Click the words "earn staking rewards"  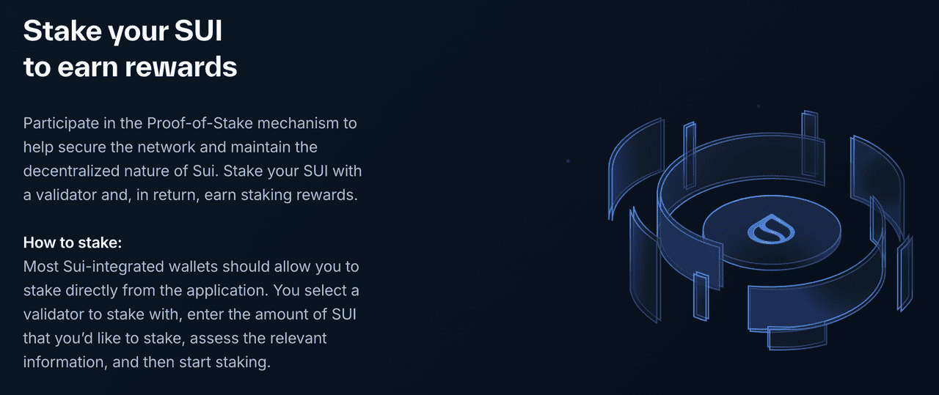(281, 196)
